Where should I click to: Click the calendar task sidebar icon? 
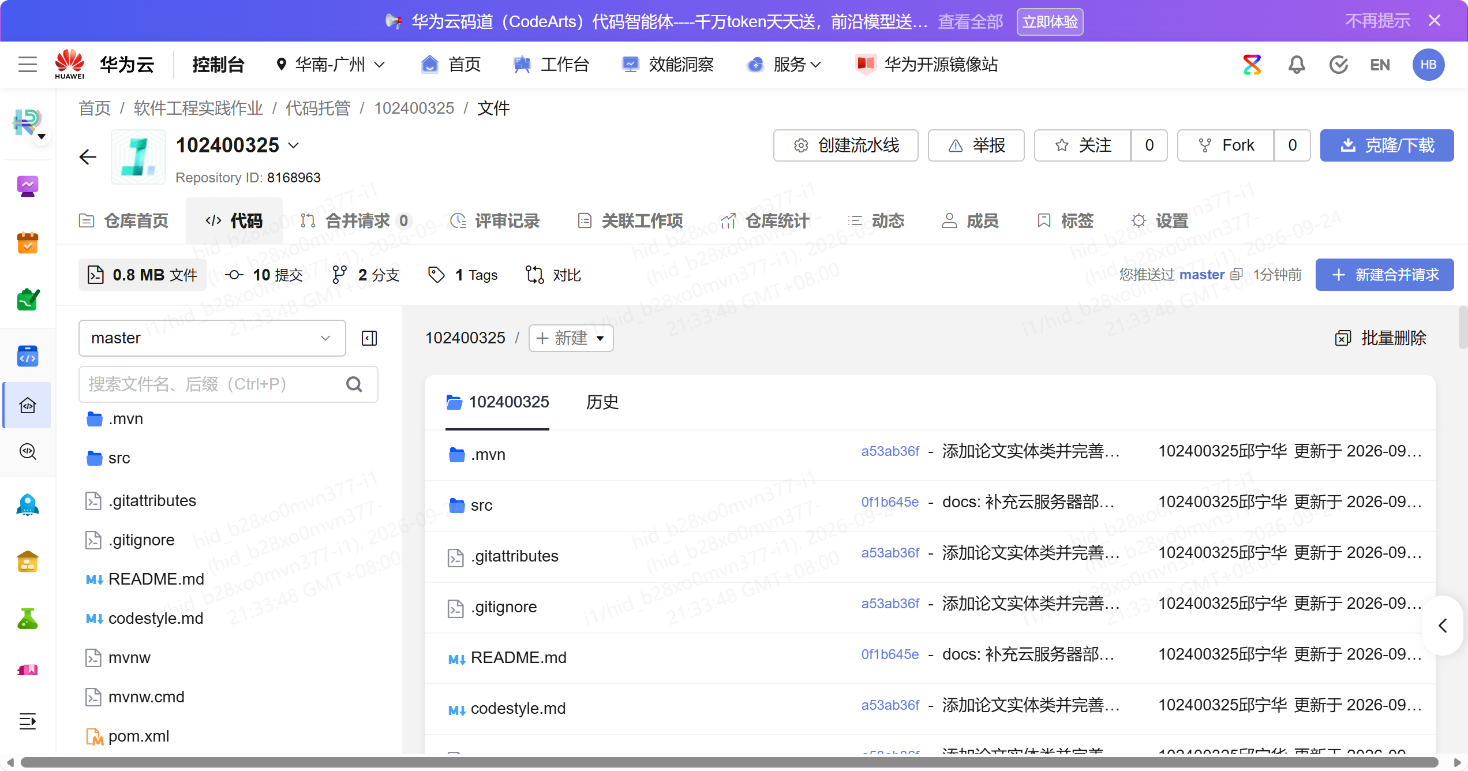(28, 243)
